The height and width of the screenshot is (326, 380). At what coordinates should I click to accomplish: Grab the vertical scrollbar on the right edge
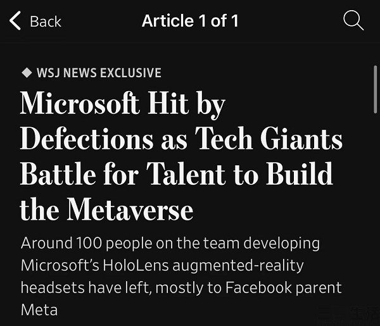coord(375,89)
